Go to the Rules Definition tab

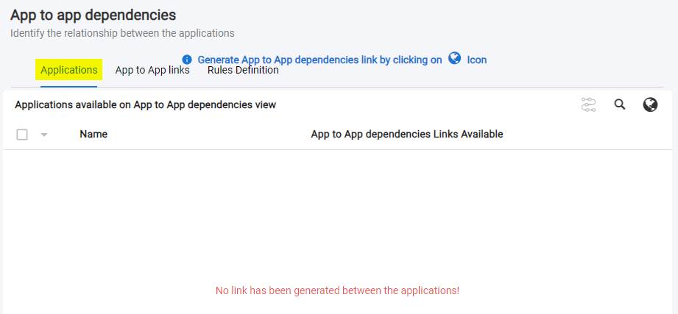tap(243, 70)
